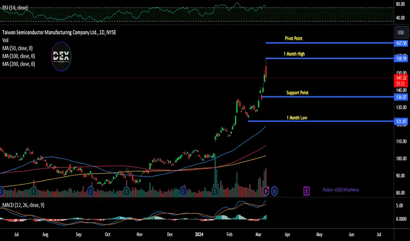Click the Aug label on time axis
Viewport: 410px width, 241px height.
pyautogui.click(x=45, y=234)
